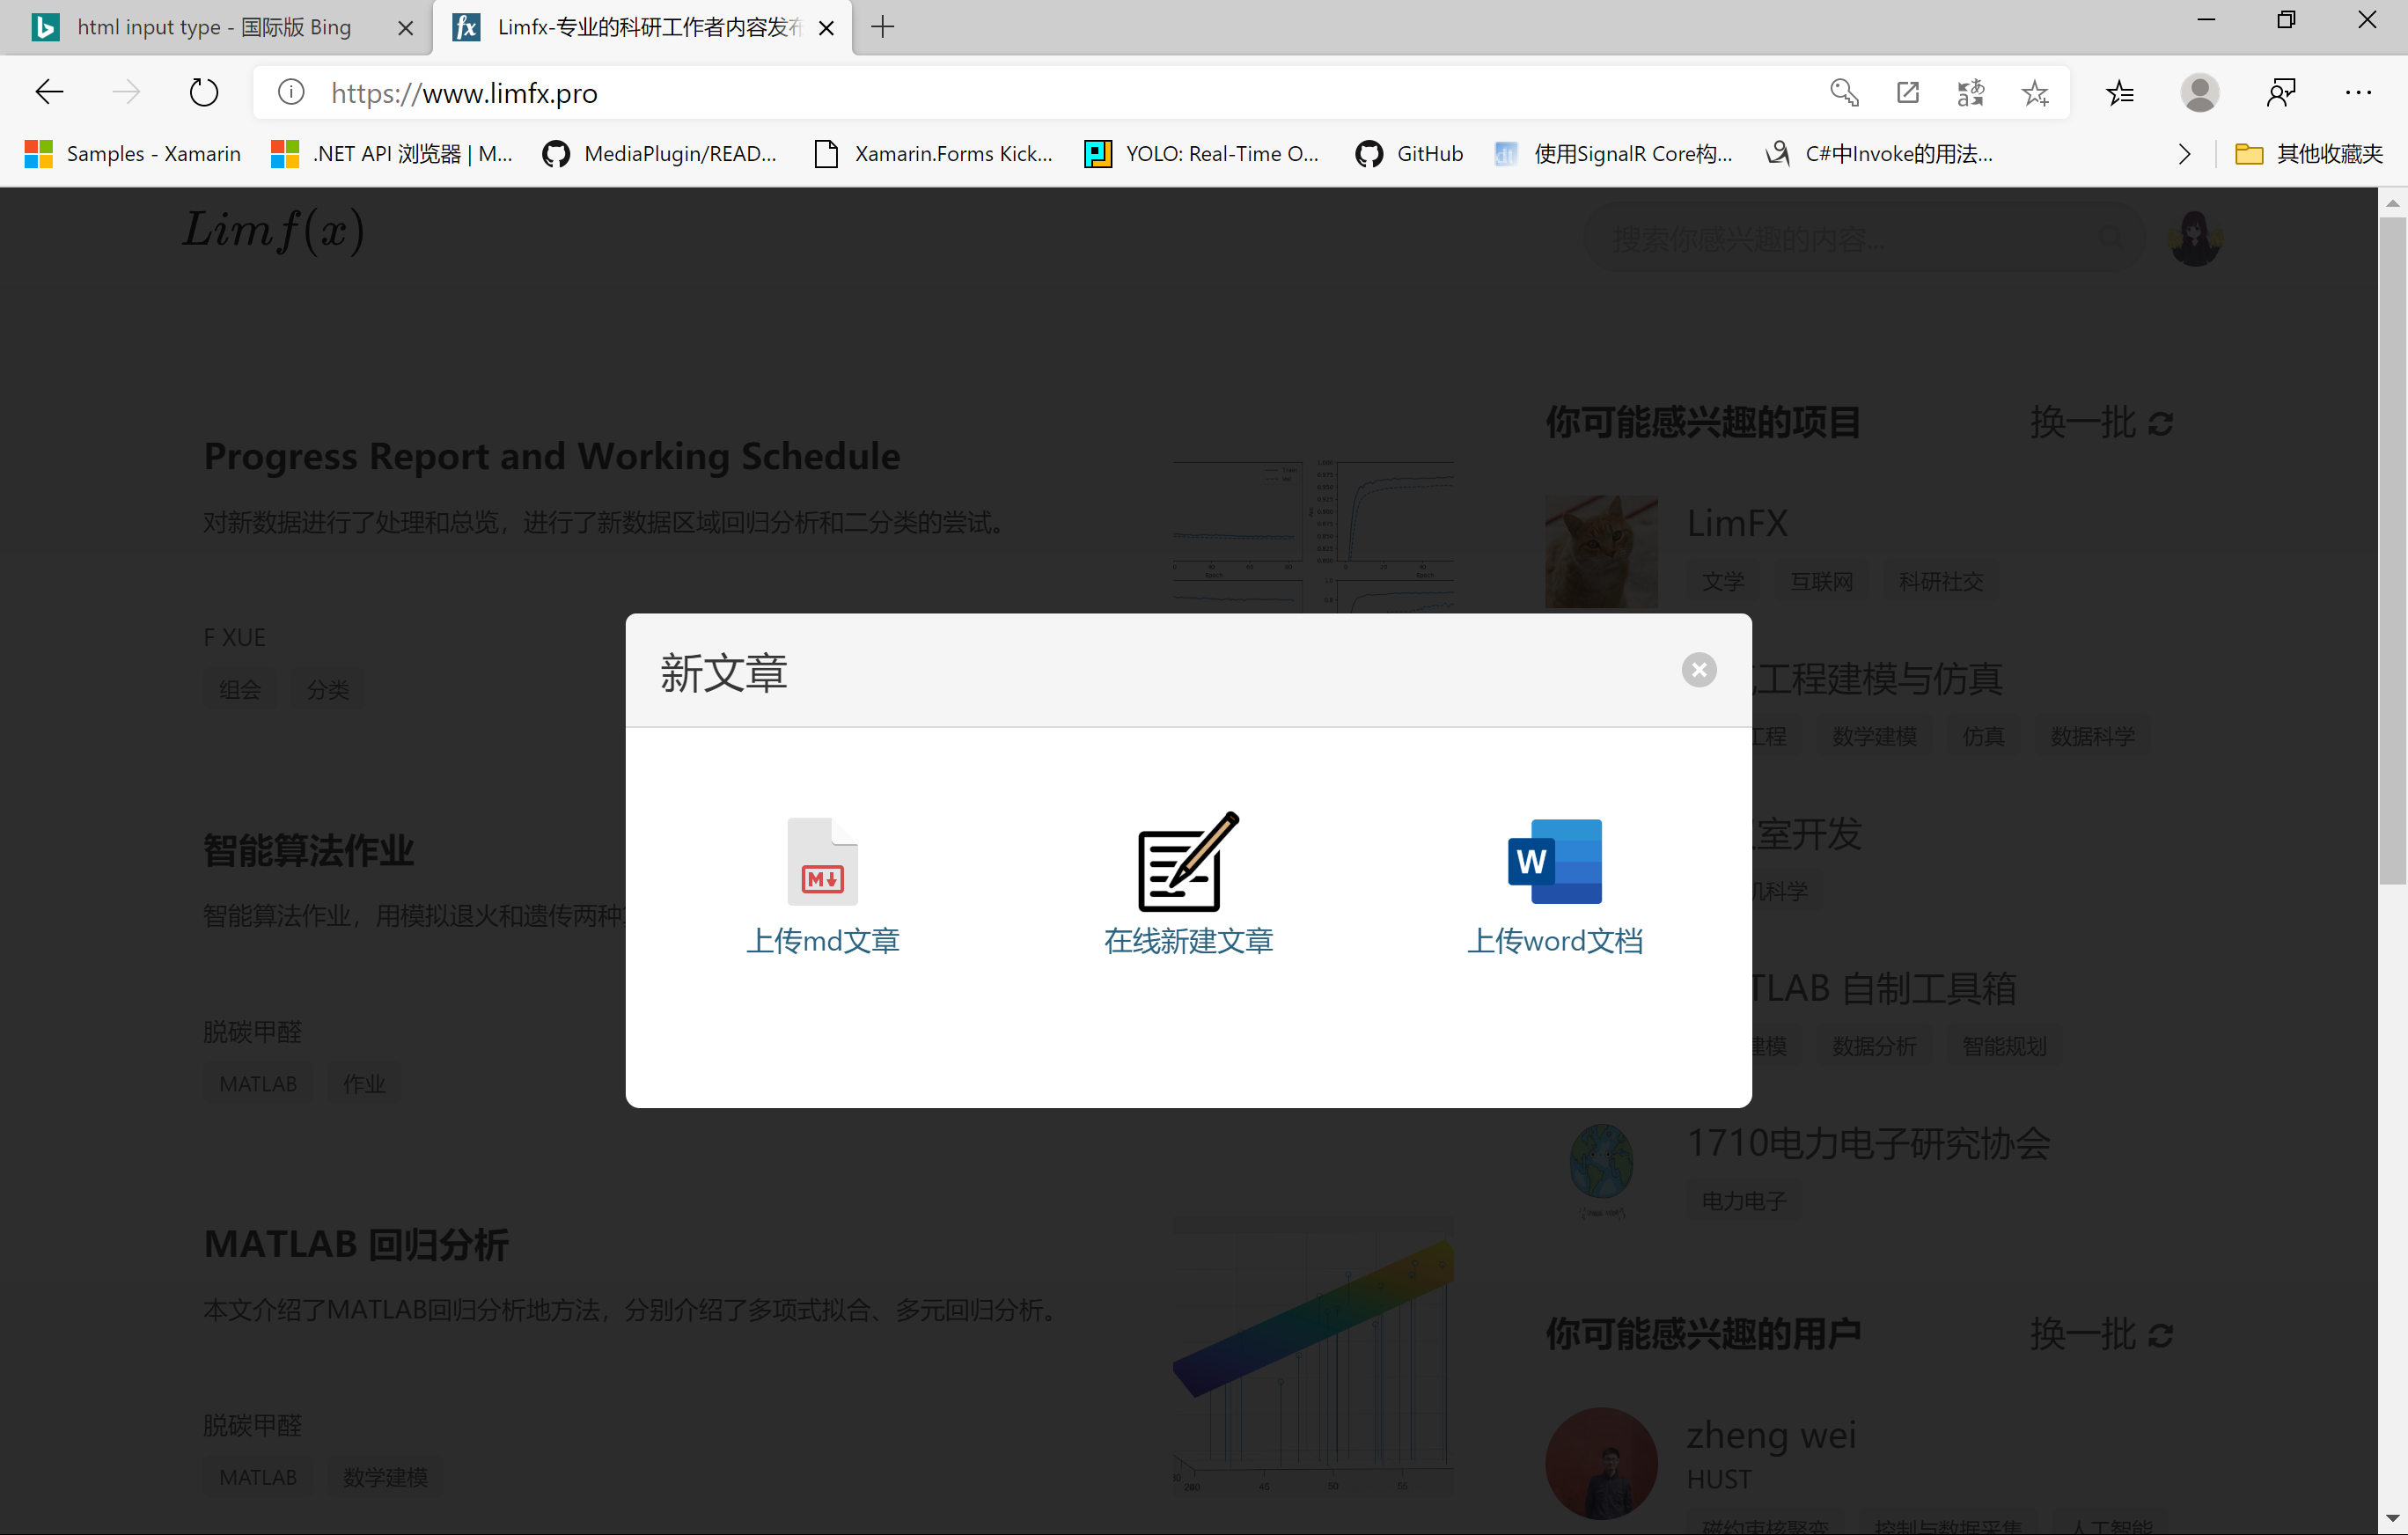Close the 新文章 dialog
This screenshot has height=1535, width=2408.
point(1698,670)
